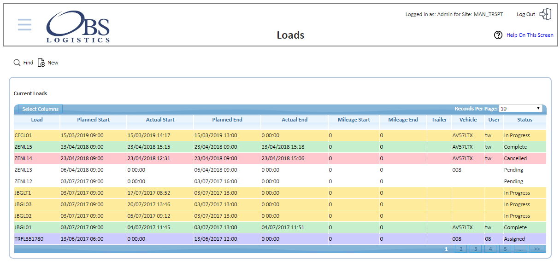This screenshot has height=266, width=560.
Task: Select current page 1 indicator
Action: (x=446, y=249)
